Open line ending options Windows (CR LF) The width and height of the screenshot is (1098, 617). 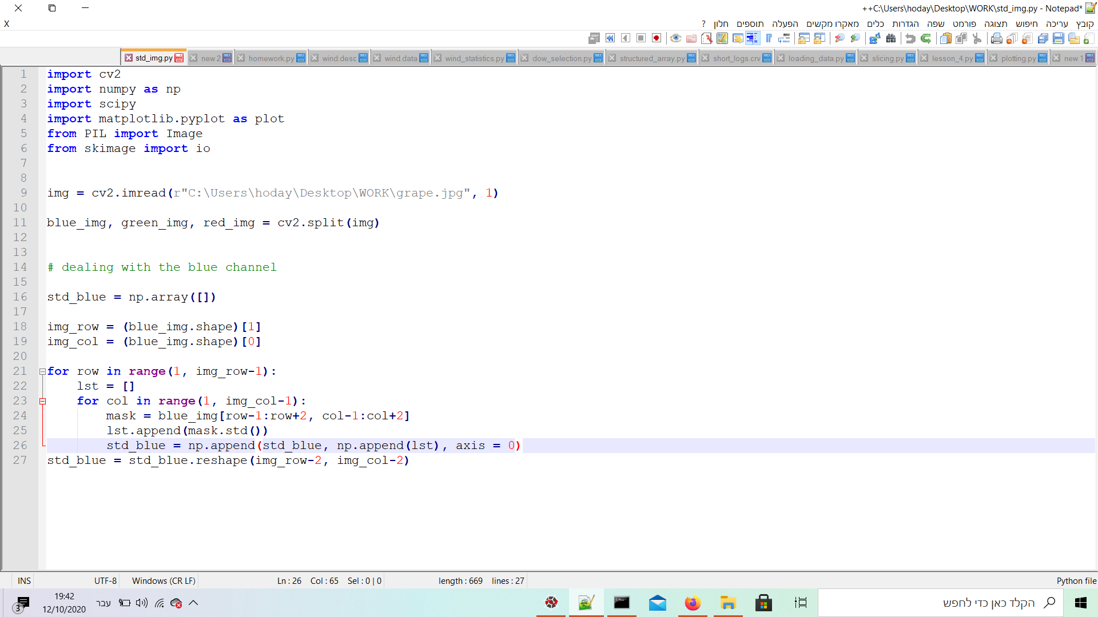point(164,581)
